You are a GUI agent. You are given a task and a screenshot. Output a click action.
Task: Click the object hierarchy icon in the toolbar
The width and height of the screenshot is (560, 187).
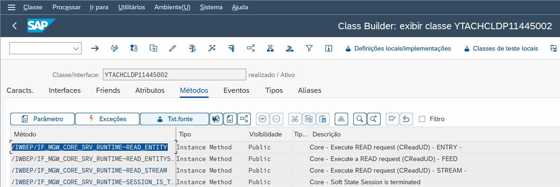pyautogui.click(x=270, y=48)
